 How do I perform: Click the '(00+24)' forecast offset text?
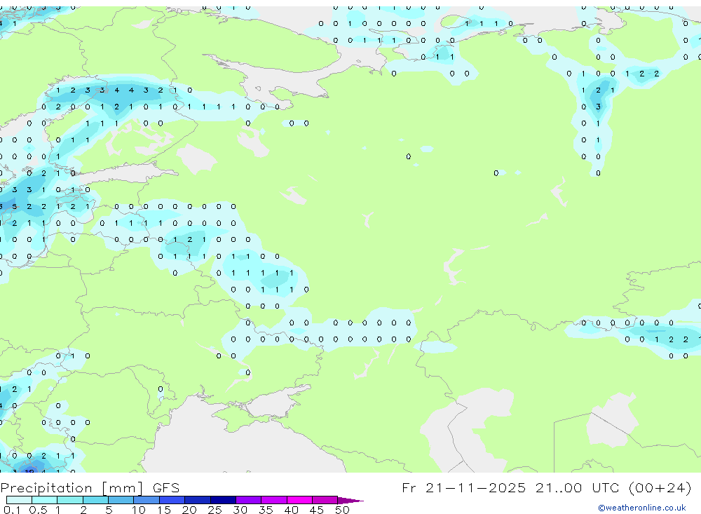pyautogui.click(x=660, y=487)
